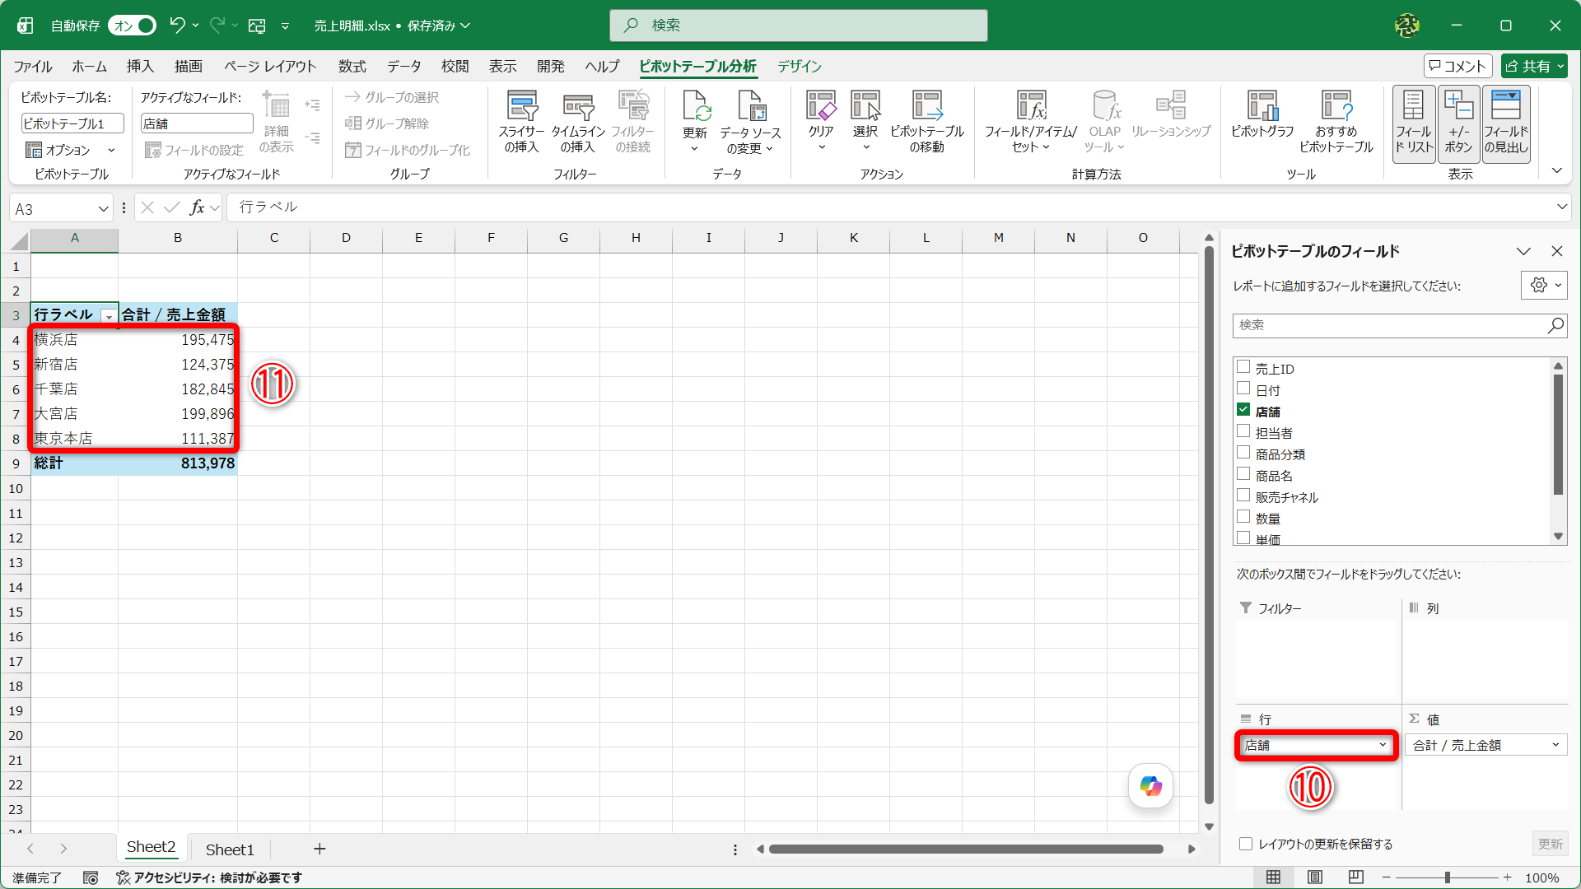
Task: Check the 担当者 field
Action: point(1243,431)
